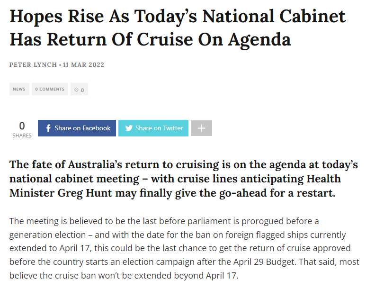Click the Facebook logo icon

pyautogui.click(x=48, y=128)
